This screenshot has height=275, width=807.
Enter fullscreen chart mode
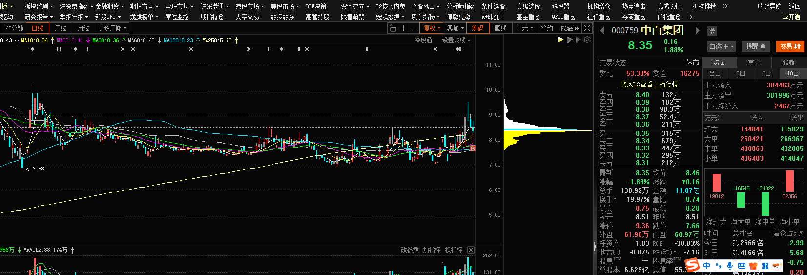click(587, 28)
